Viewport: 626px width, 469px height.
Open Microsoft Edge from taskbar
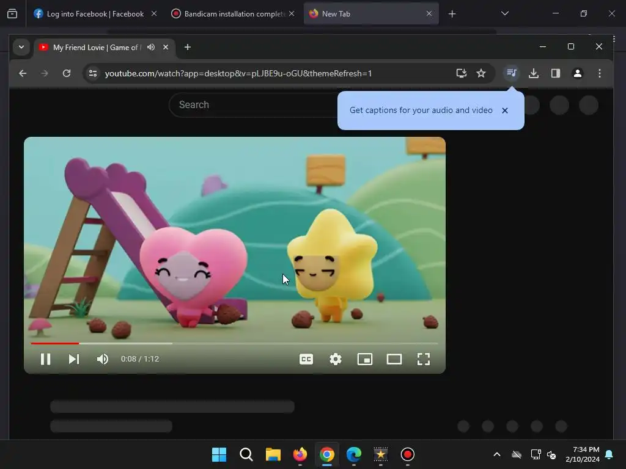pos(354,454)
